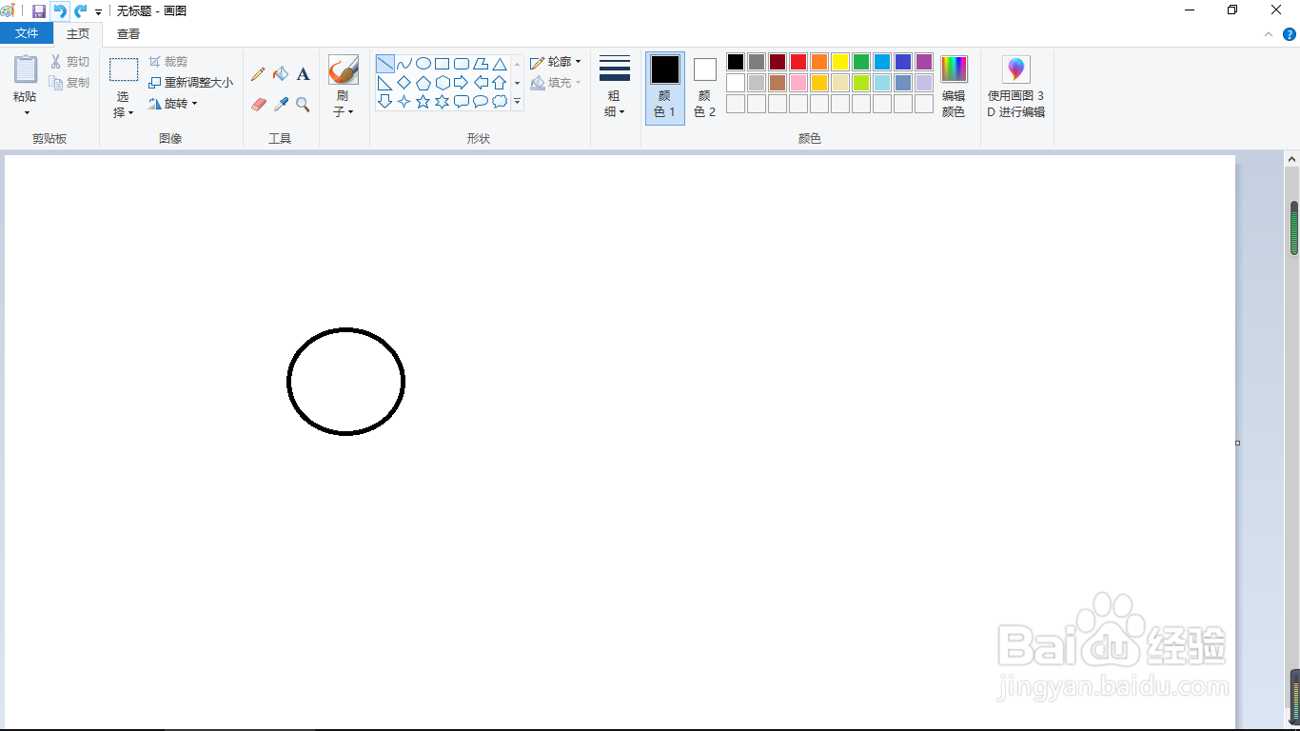Activate Color 1 foreground swatch button

[665, 88]
